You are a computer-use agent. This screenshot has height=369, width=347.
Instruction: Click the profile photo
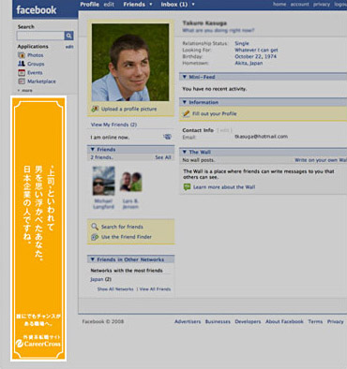130,62
